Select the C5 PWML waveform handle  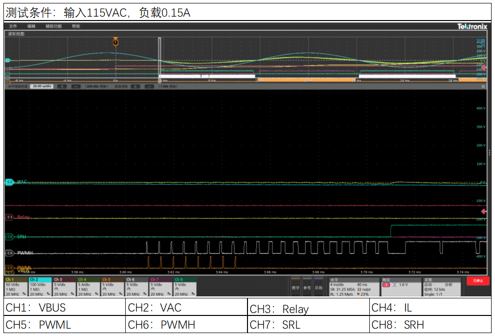click(9, 268)
